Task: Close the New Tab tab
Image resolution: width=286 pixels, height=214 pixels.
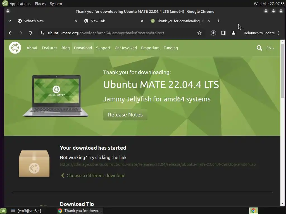Action: (142, 21)
